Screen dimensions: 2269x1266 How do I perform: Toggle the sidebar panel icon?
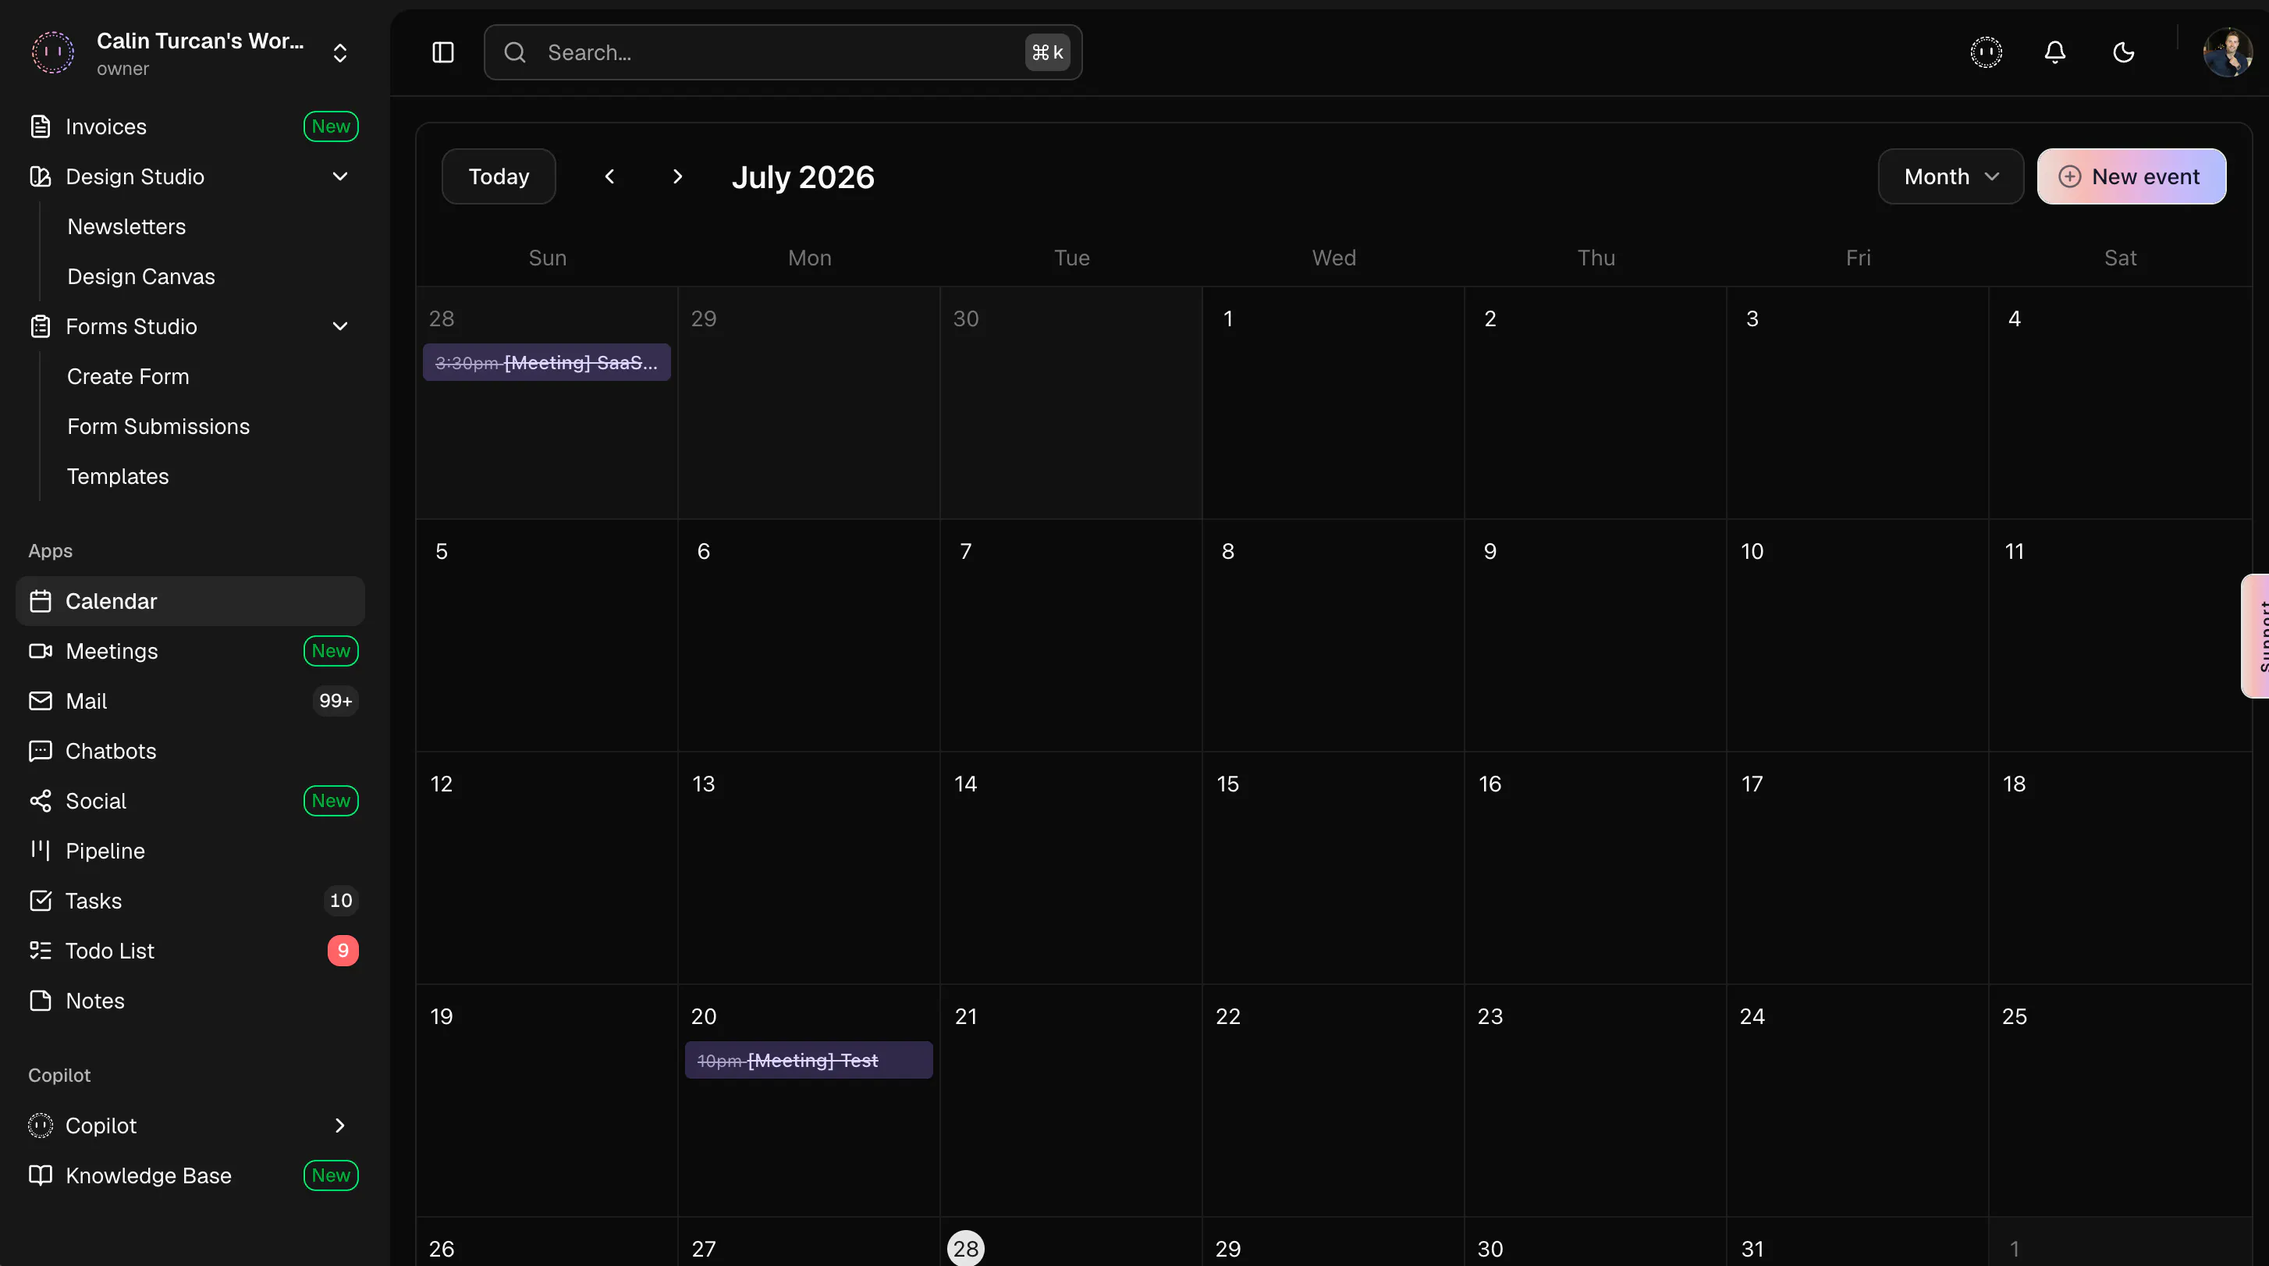(443, 53)
